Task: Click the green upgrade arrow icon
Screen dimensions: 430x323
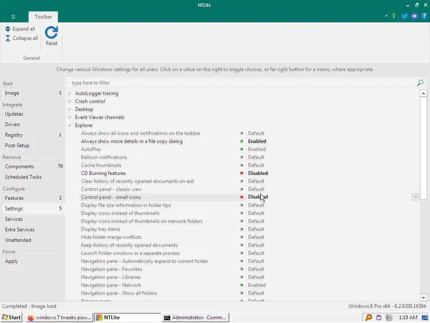Action: click(394, 16)
